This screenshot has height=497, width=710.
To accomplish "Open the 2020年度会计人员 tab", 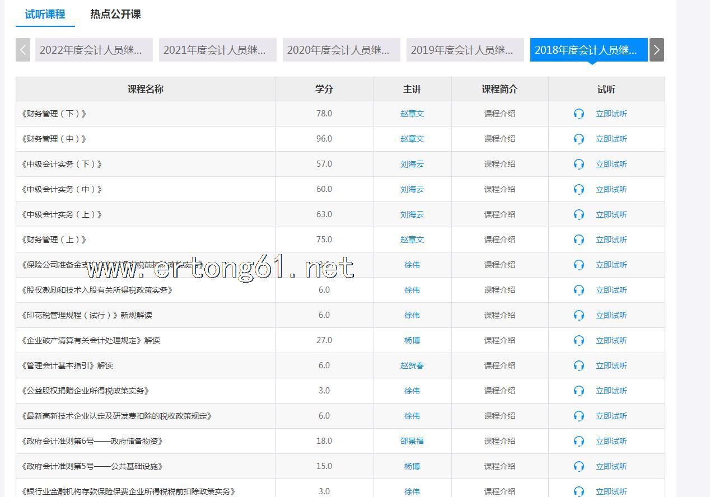I will [341, 50].
